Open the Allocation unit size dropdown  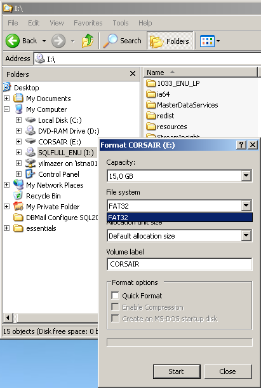[246, 235]
